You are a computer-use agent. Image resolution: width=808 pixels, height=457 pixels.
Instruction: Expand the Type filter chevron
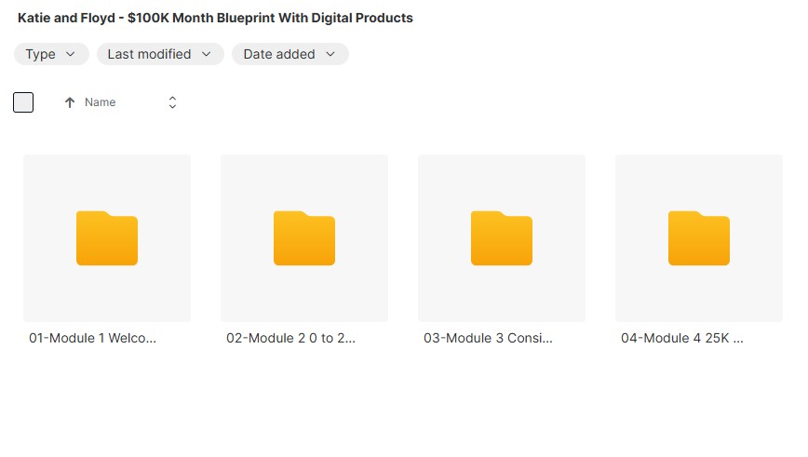(71, 54)
